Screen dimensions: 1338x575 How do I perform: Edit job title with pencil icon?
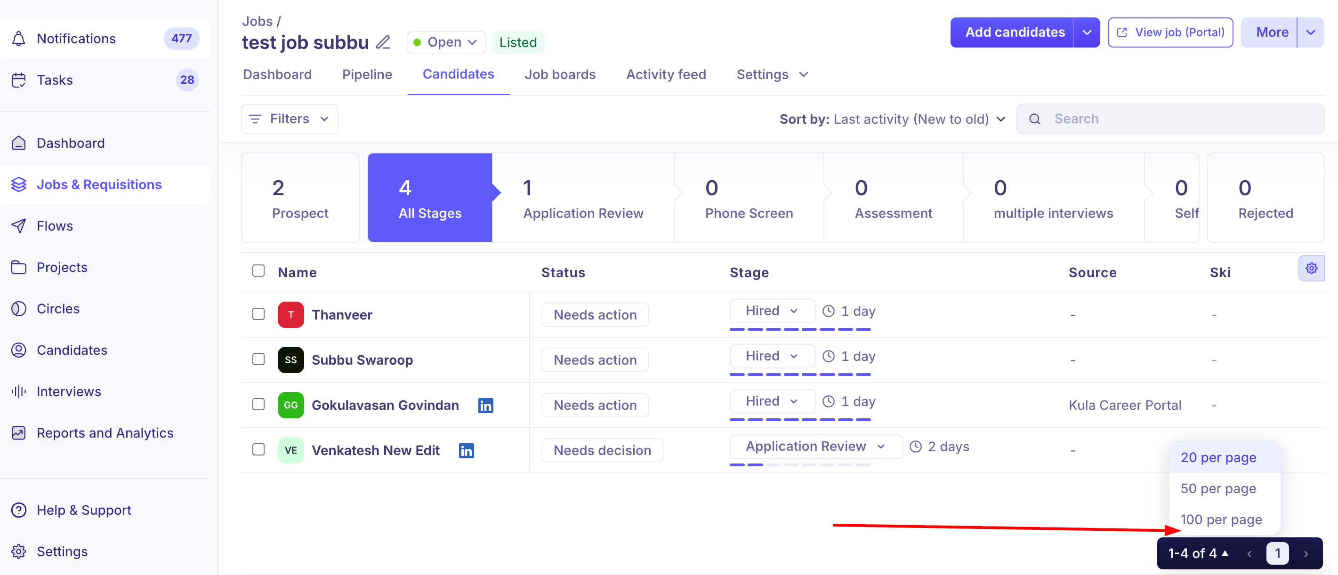383,42
